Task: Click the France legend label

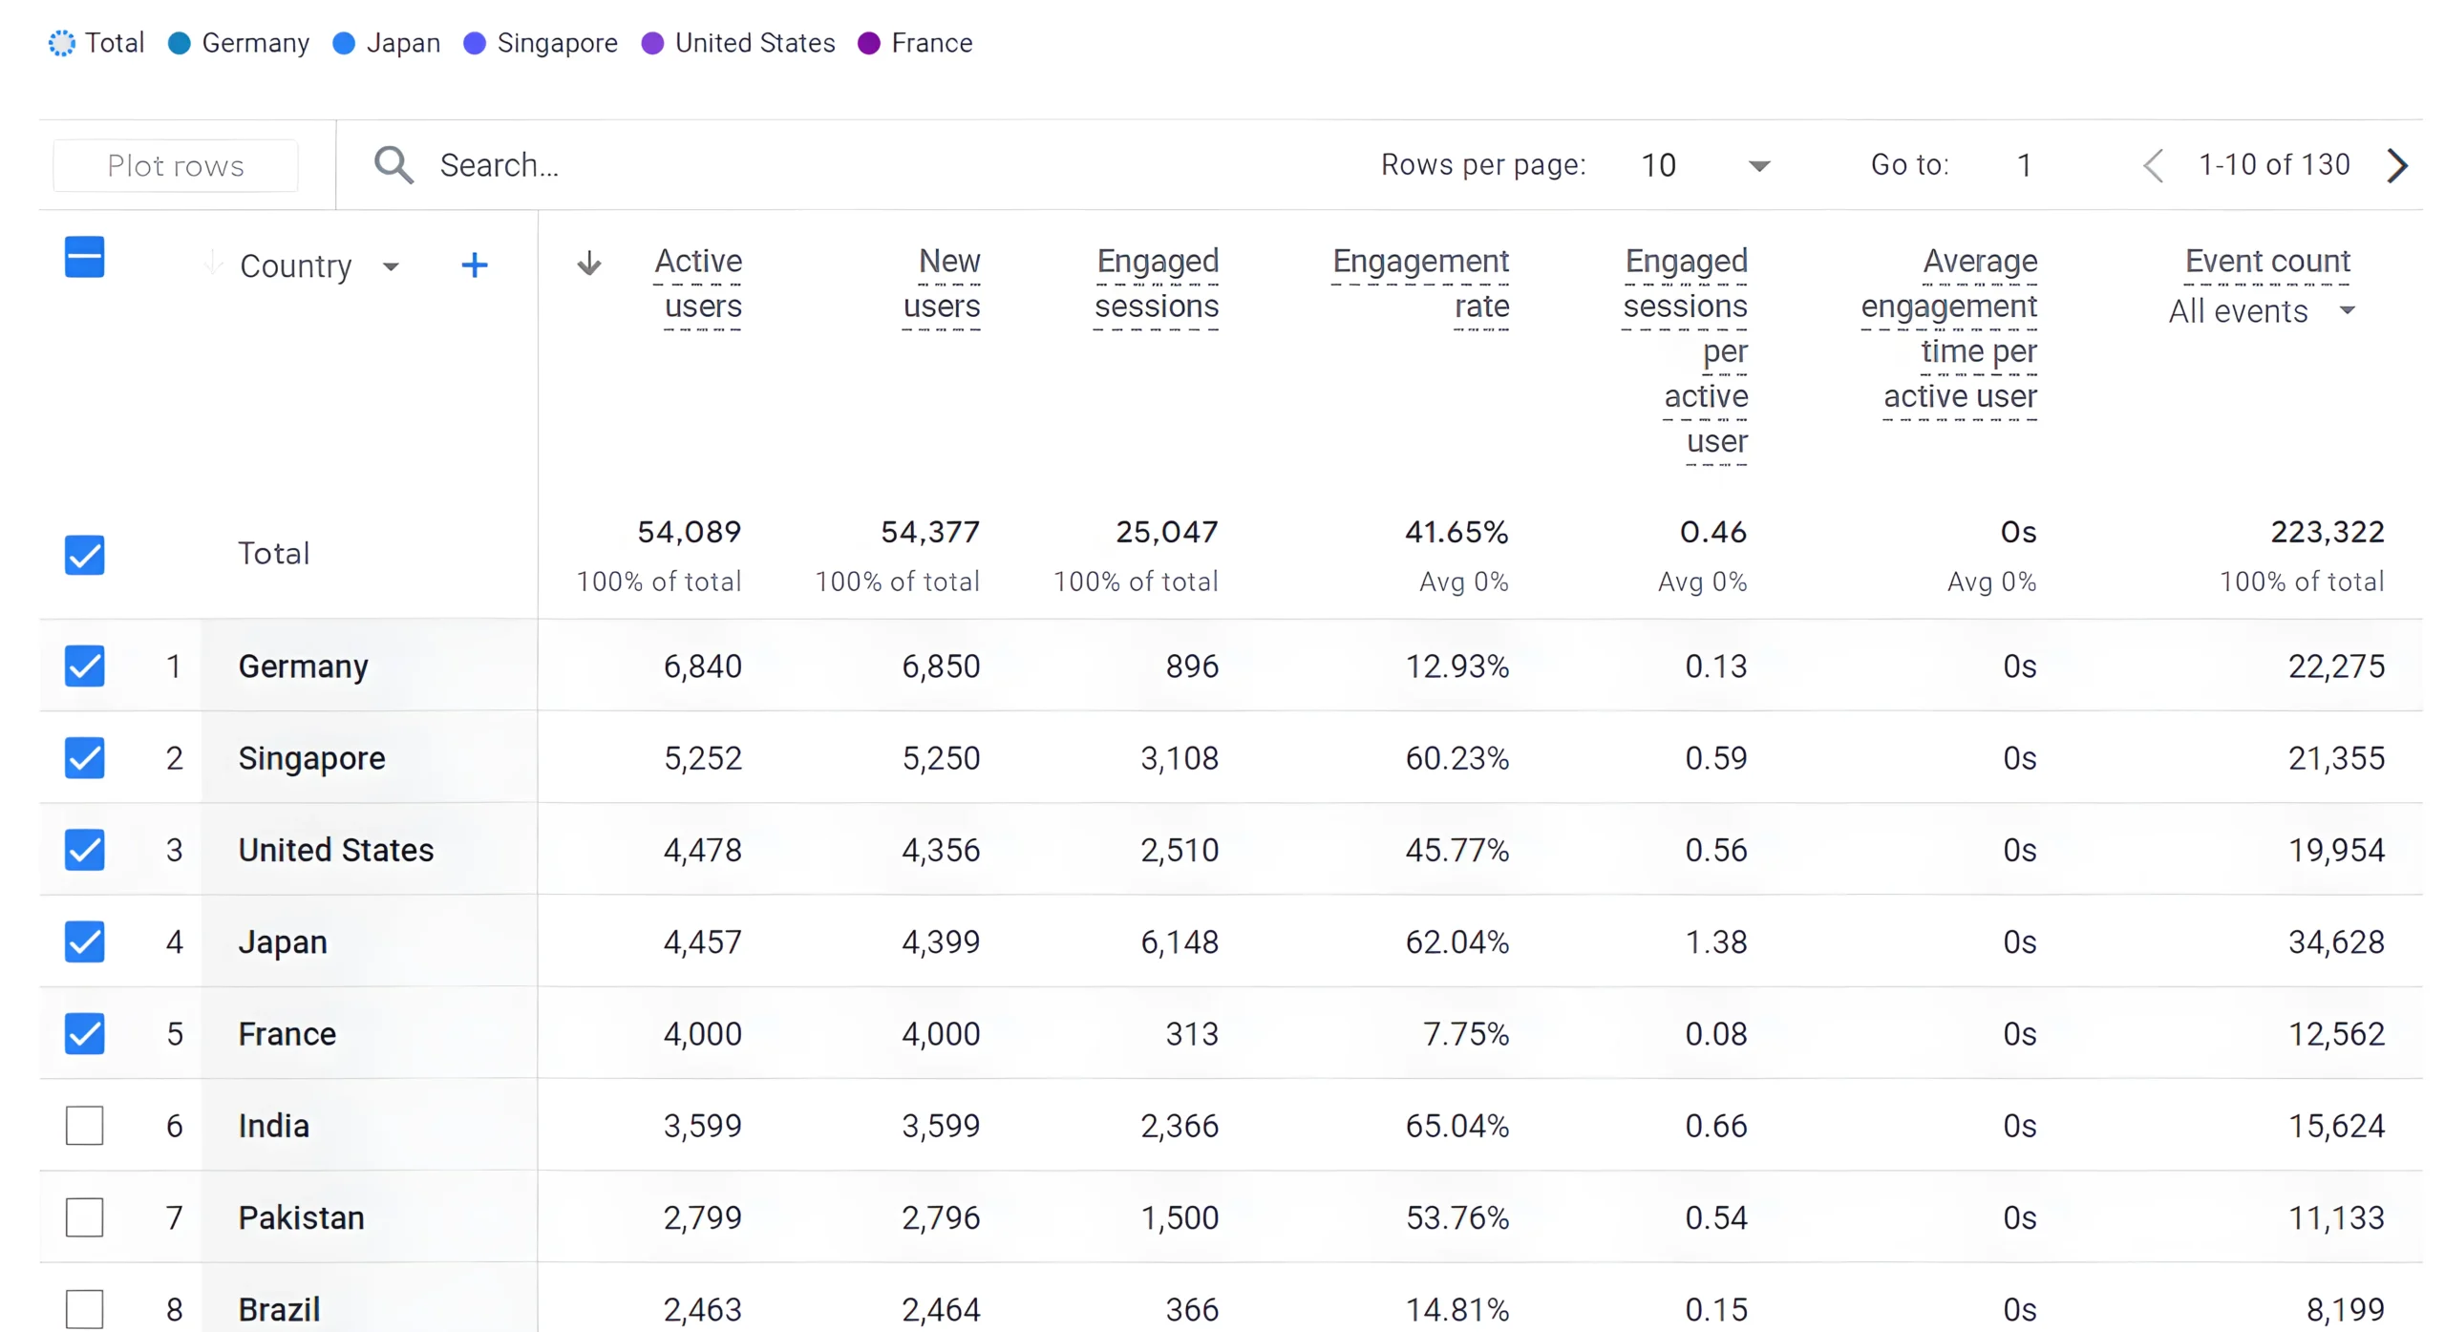Action: coord(931,43)
